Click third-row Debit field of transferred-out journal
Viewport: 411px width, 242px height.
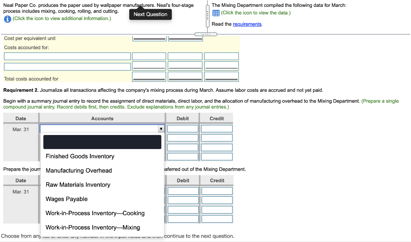(183, 210)
